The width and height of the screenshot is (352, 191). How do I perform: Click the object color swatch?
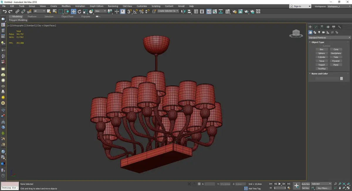pyautogui.click(x=341, y=78)
